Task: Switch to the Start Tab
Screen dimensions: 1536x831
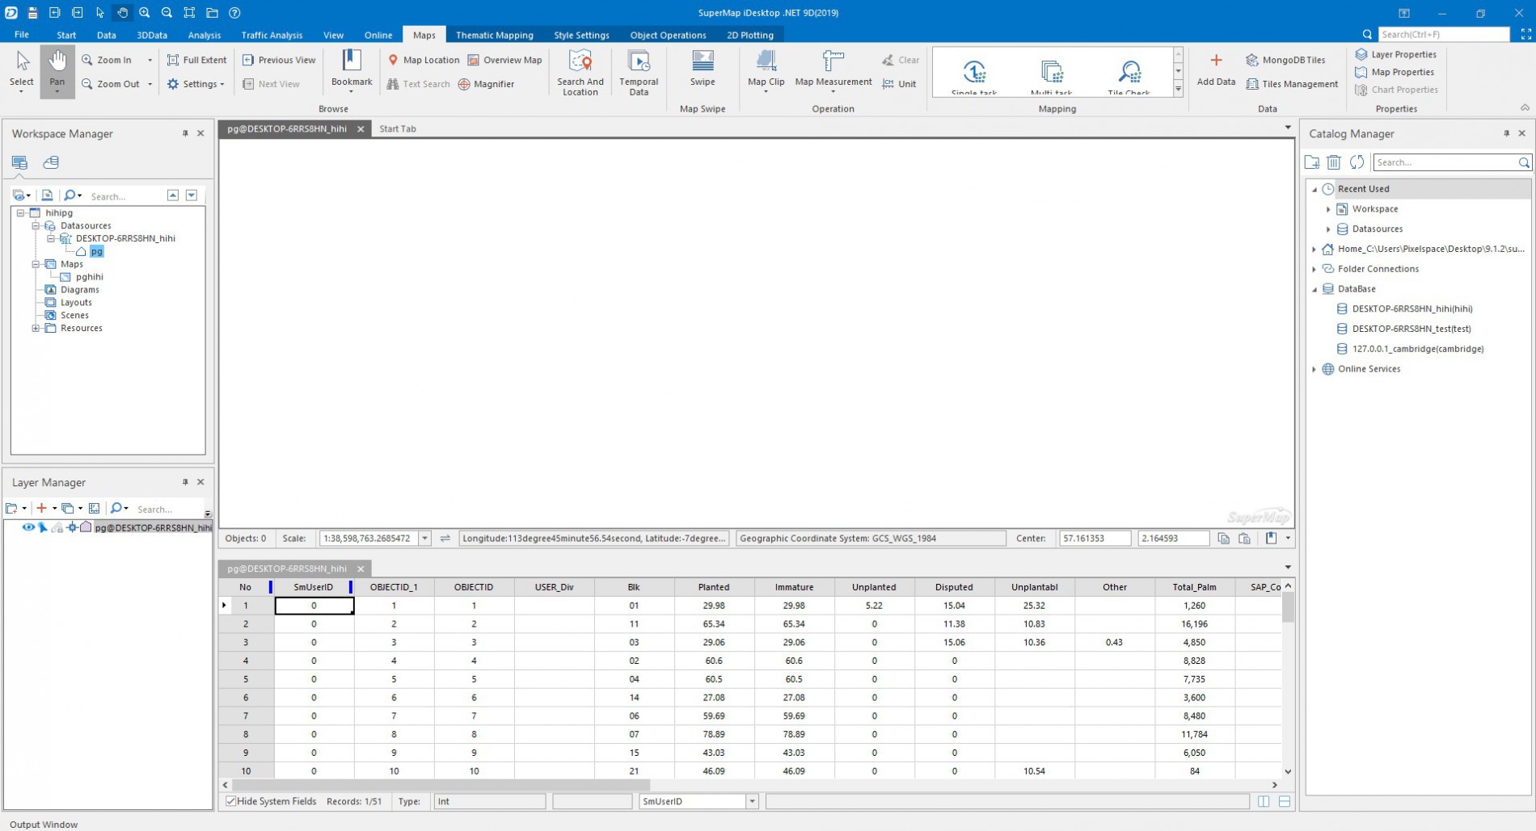Action: [x=398, y=128]
